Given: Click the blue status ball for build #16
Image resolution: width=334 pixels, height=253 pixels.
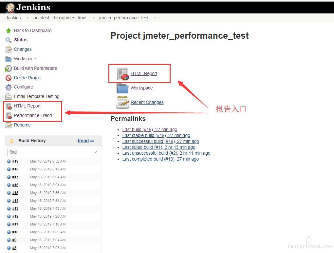Looking at the screenshot, I should pyautogui.click(x=9, y=185).
